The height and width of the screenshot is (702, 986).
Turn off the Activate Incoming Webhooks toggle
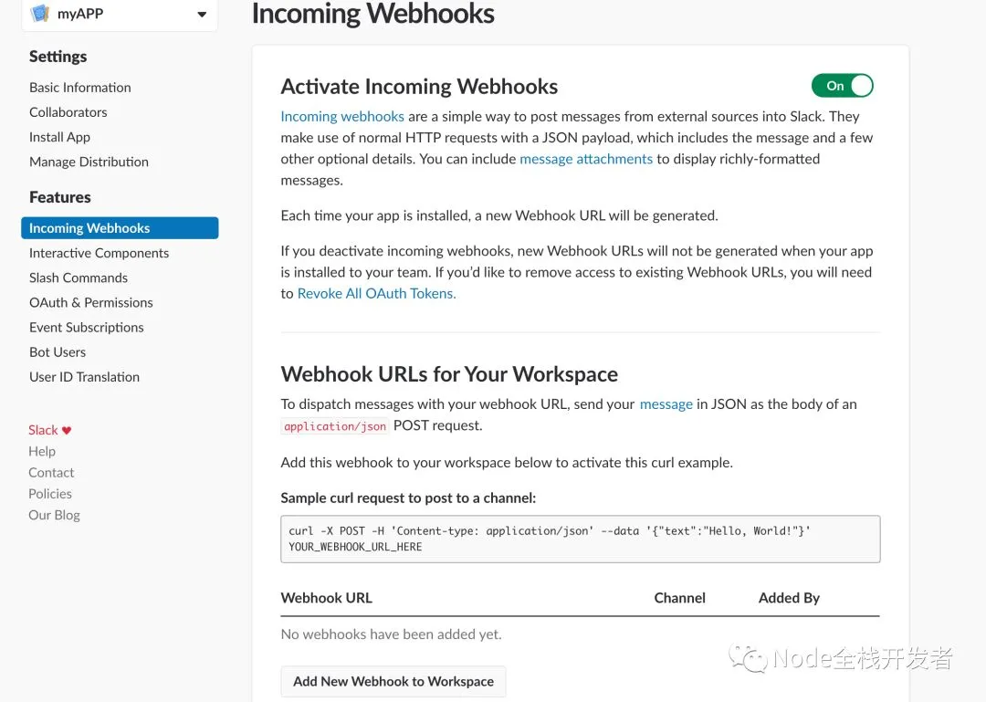pyautogui.click(x=842, y=86)
